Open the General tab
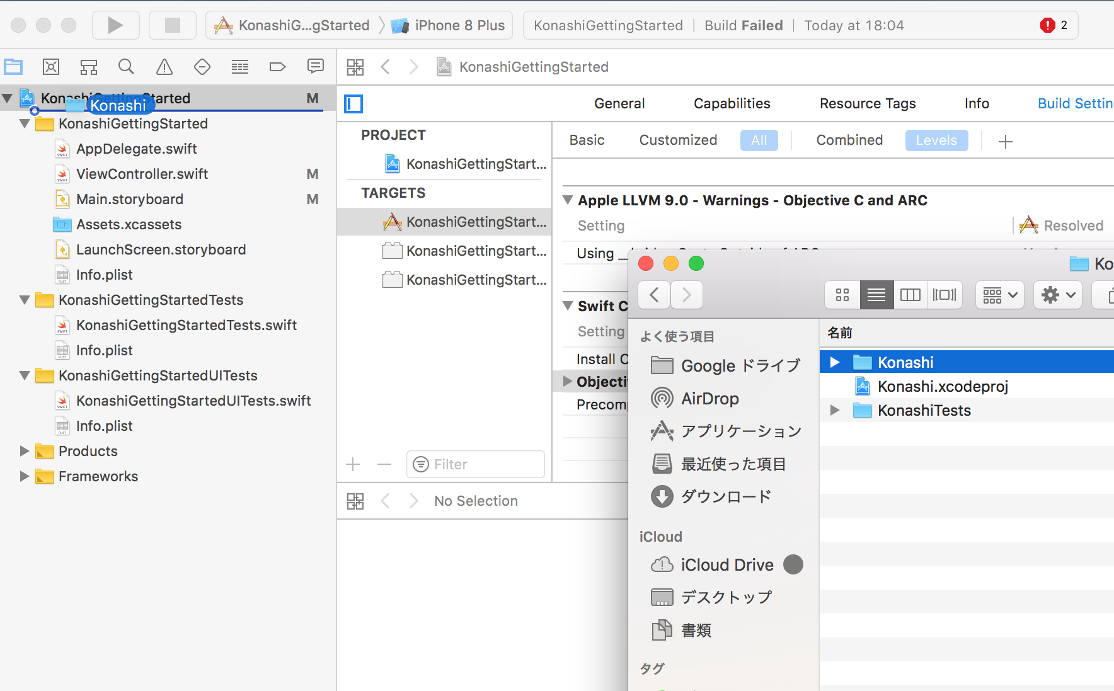This screenshot has width=1114, height=691. (x=619, y=104)
